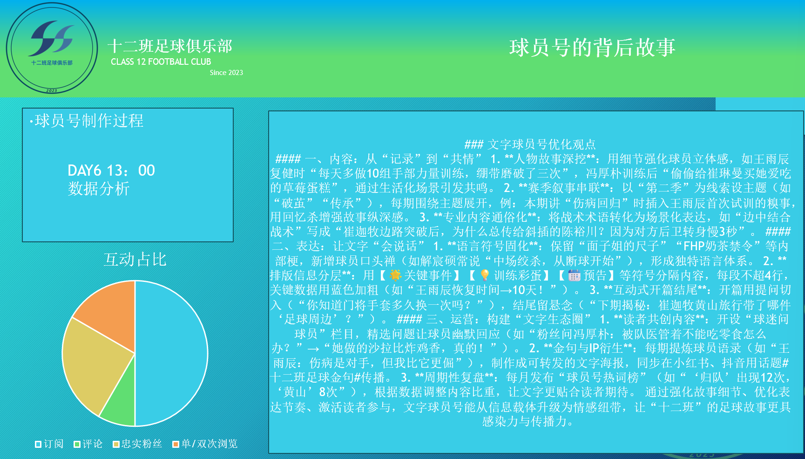Click the lightbulb emoji before 训练彩蛋
Image resolution: width=805 pixels, height=459 pixels.
(x=485, y=275)
